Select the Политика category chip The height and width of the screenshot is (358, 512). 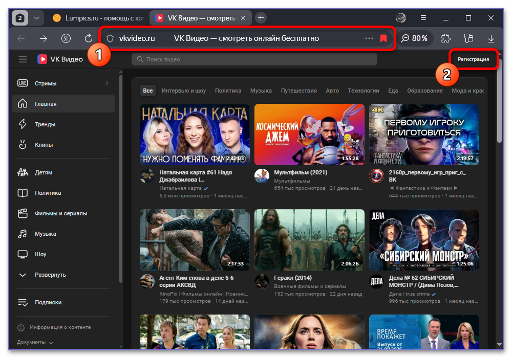tap(228, 91)
